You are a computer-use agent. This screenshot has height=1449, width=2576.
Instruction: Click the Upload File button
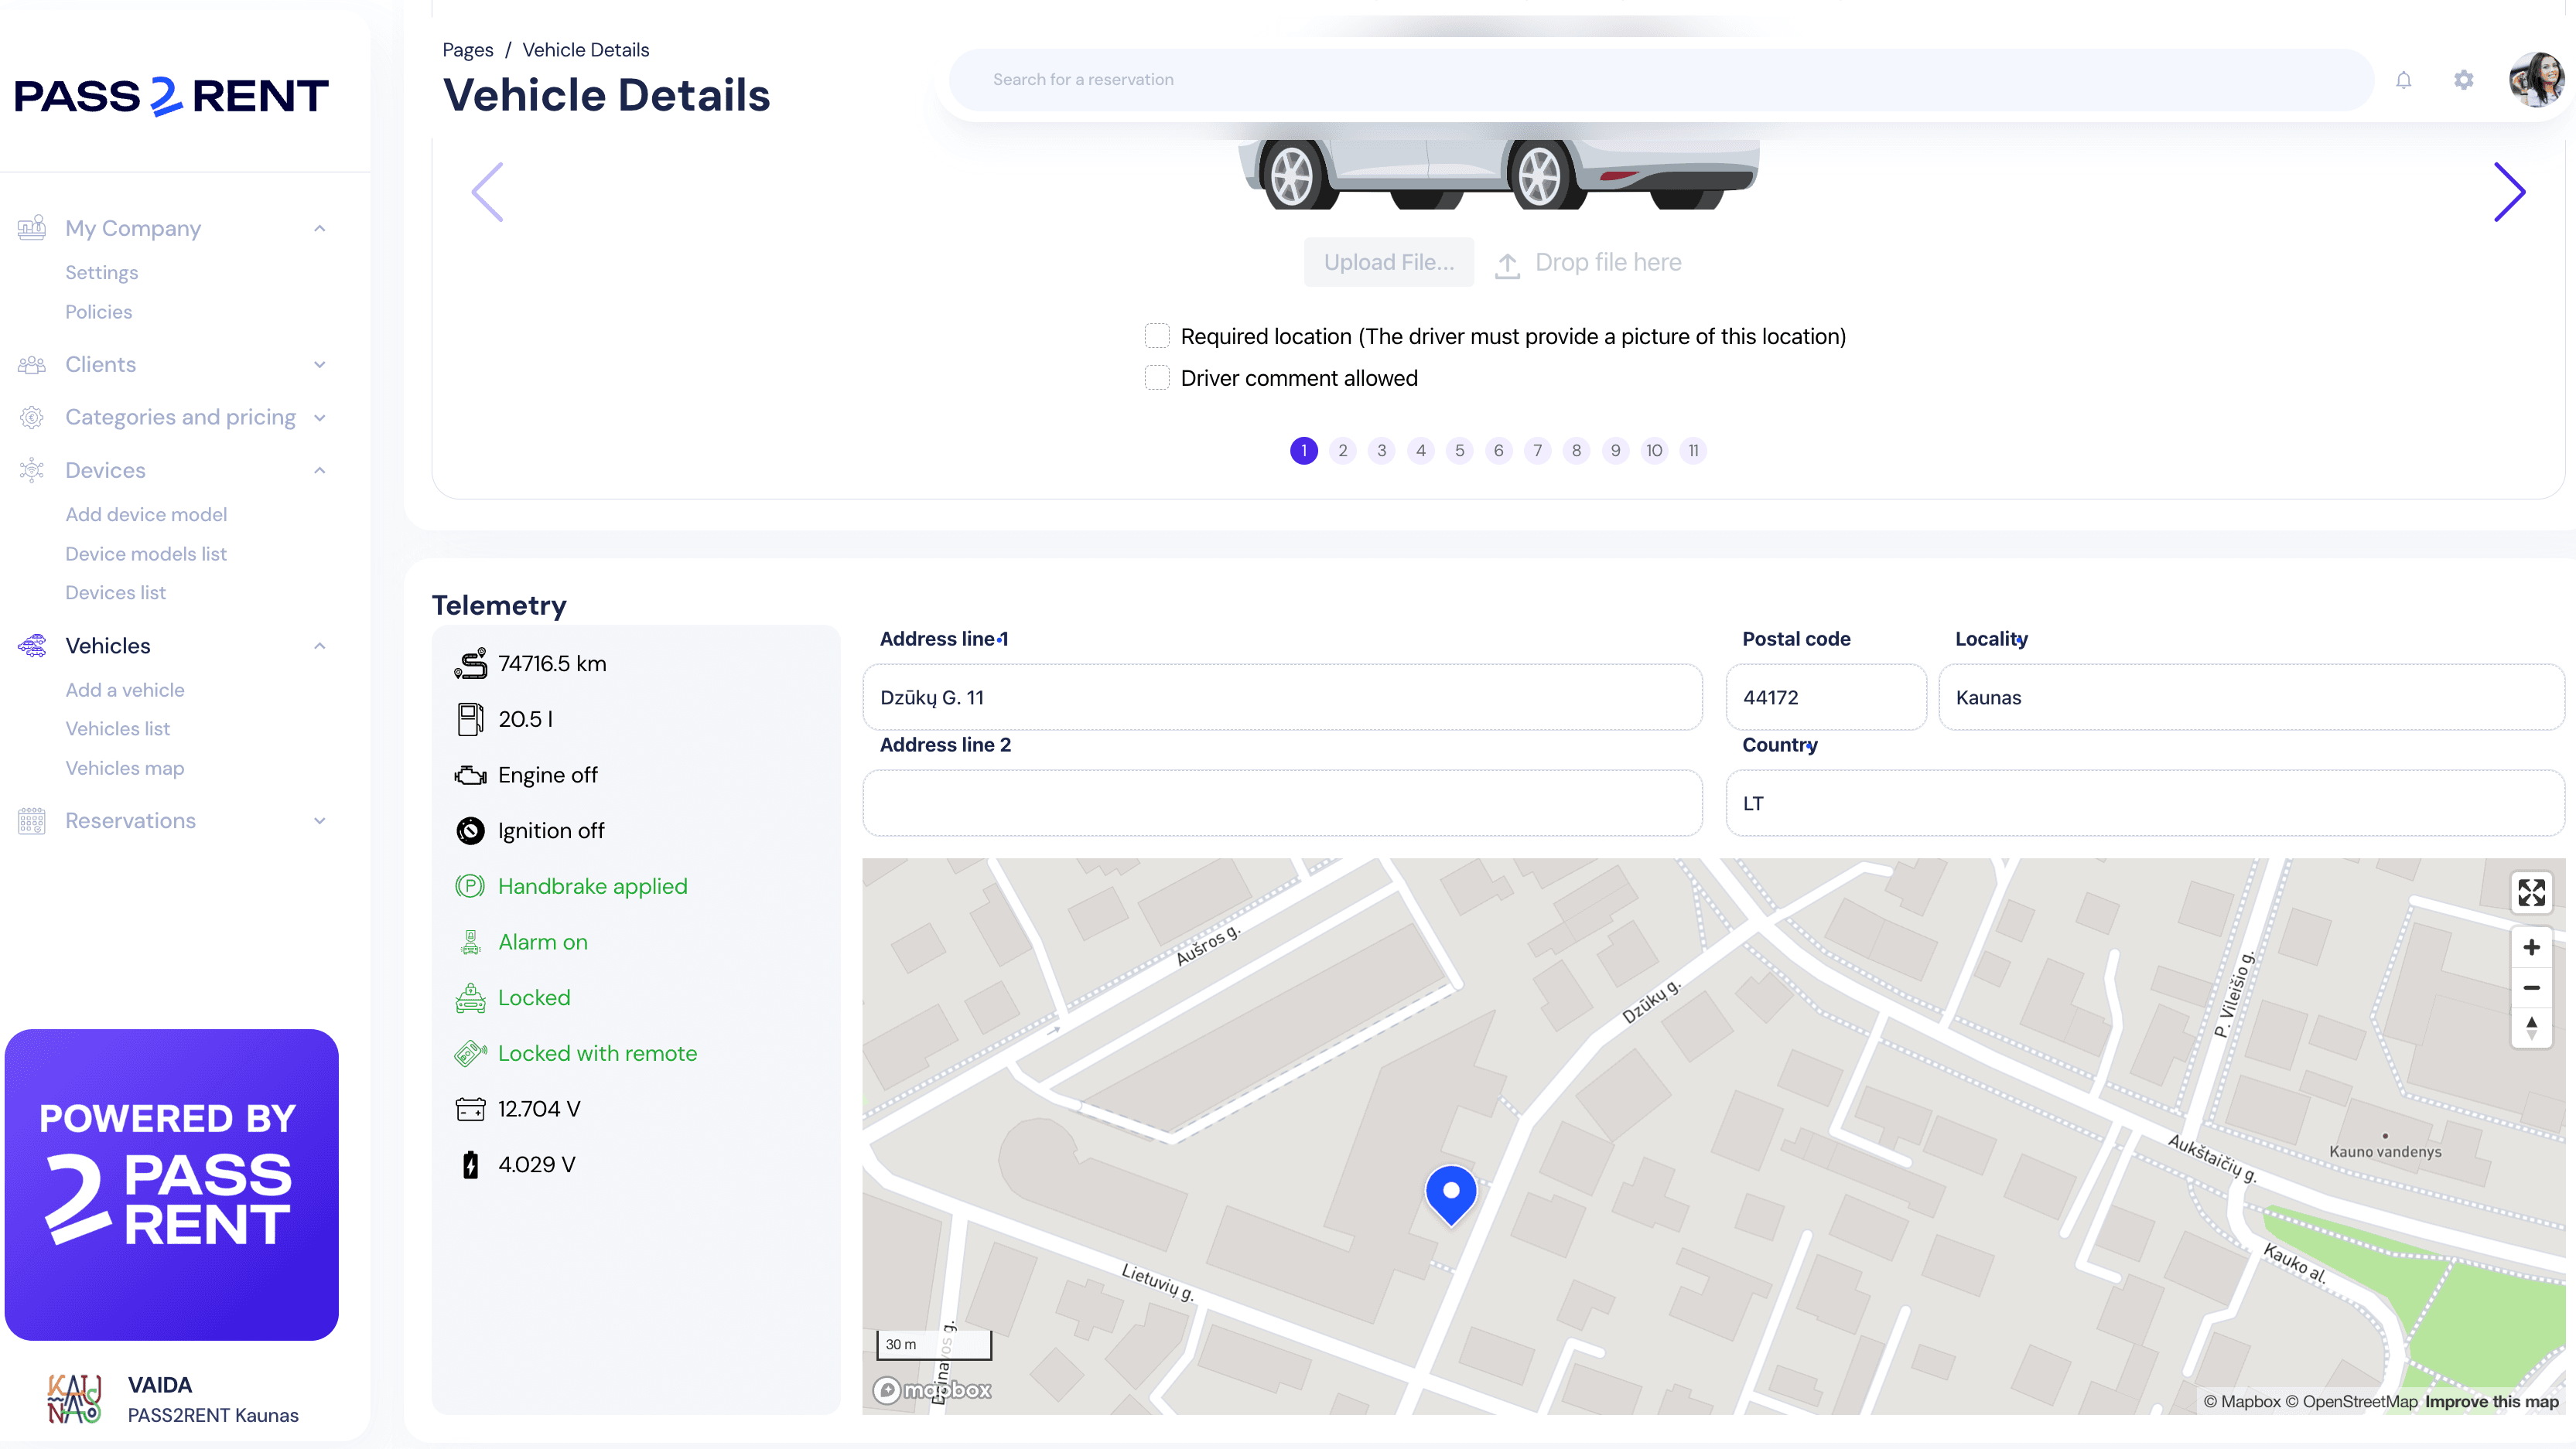pyautogui.click(x=1389, y=262)
